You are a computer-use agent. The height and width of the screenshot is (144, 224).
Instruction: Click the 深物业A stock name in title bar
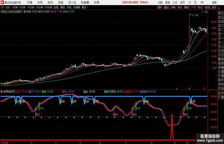coord(144,2)
